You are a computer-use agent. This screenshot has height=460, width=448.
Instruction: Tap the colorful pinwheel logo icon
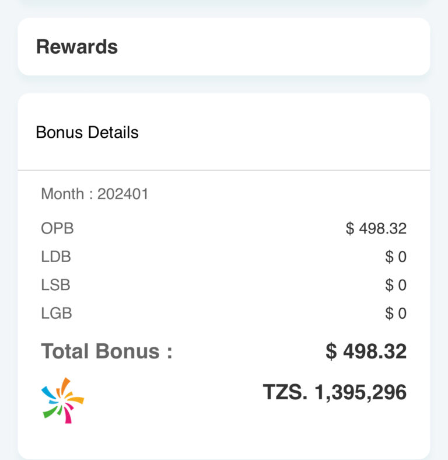click(x=63, y=400)
